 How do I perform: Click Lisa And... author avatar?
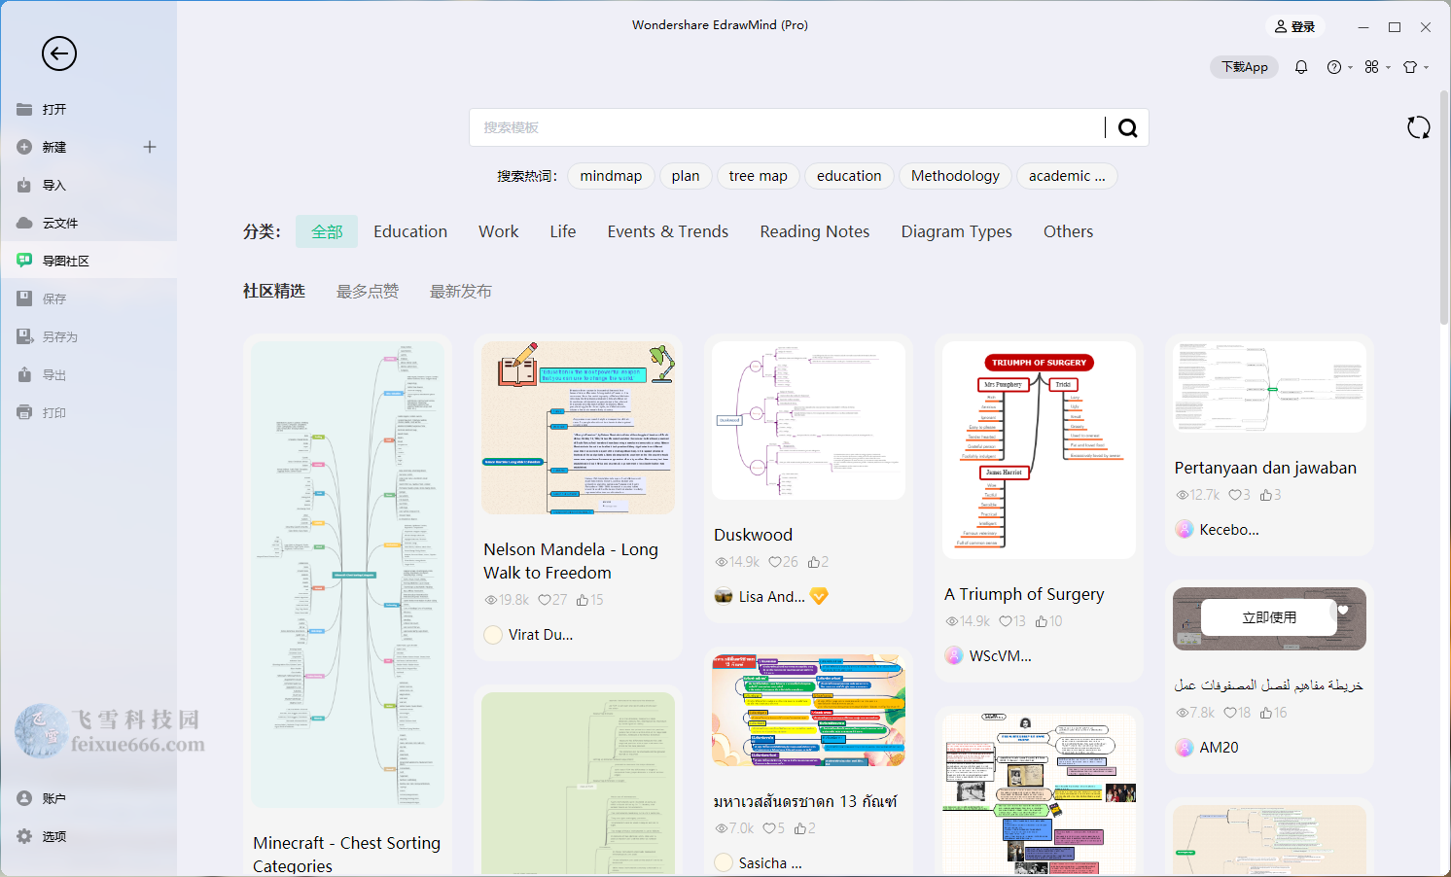724,596
